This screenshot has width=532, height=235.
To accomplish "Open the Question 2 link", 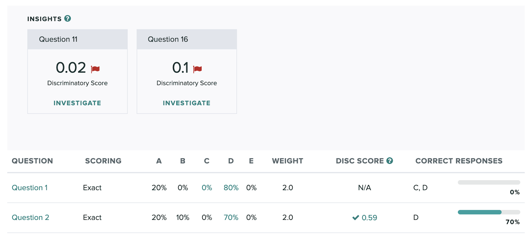I will 30,217.
